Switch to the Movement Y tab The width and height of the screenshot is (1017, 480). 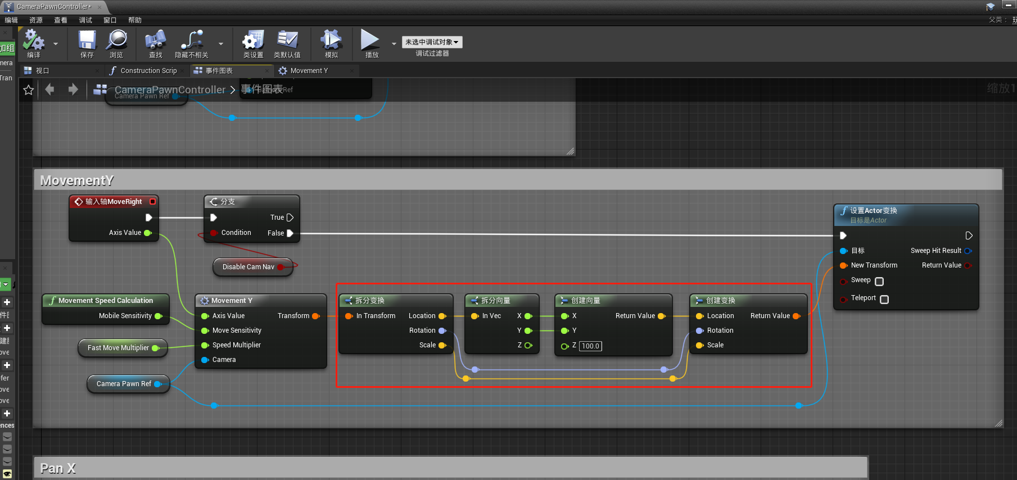coord(316,71)
